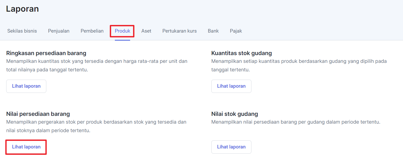Select the Nilai persediaan barang title
The width and height of the screenshot is (403, 165).
[x=38, y=114]
